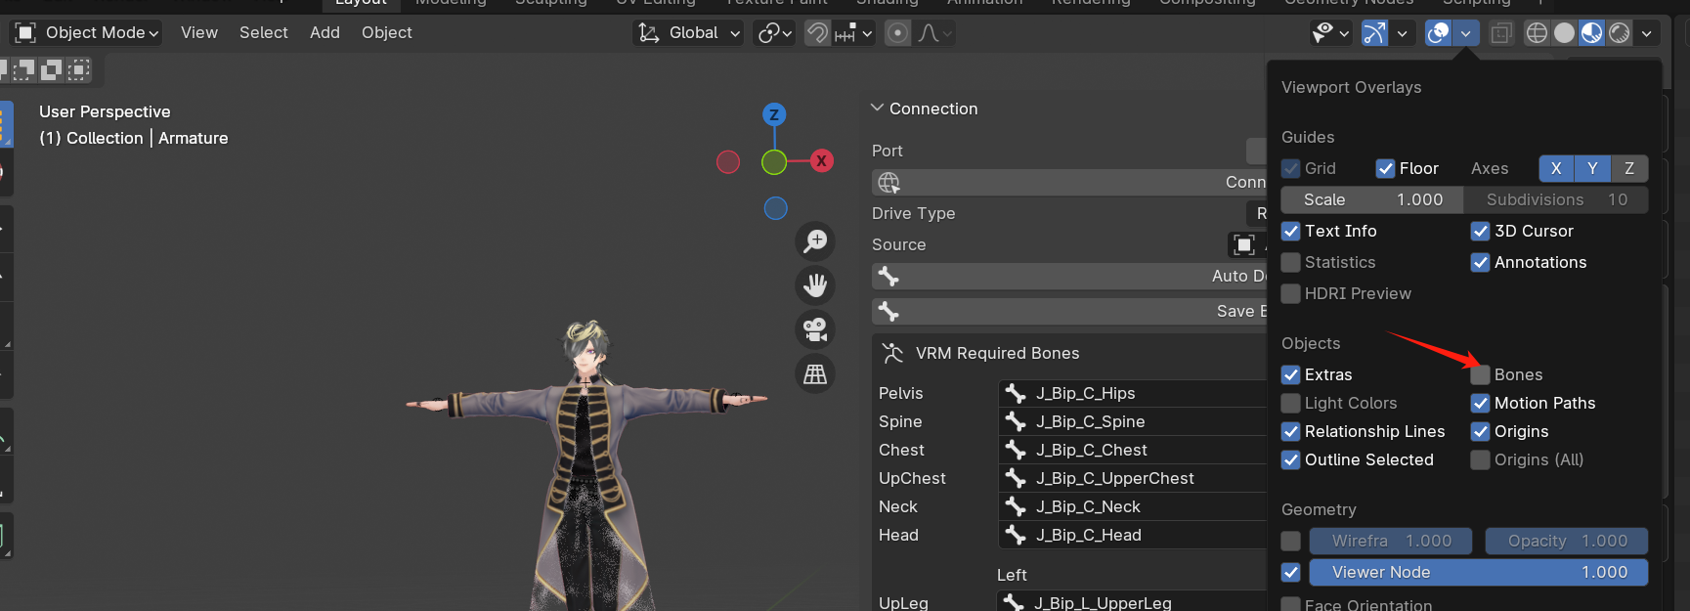Click the subtract selection mode icon

pos(22,69)
